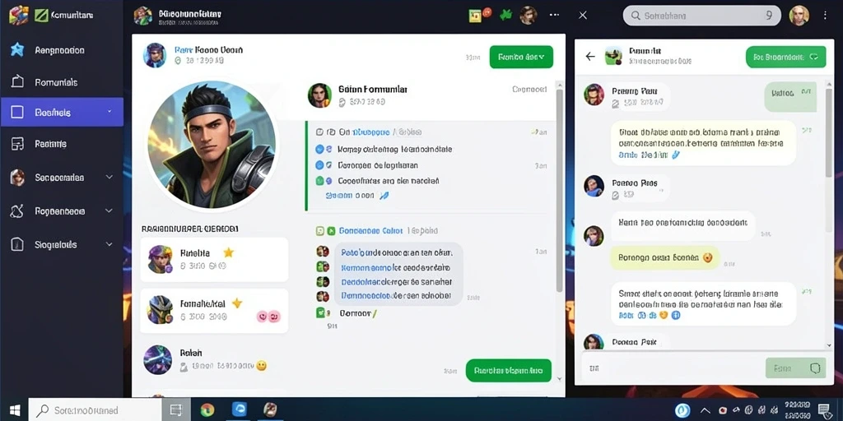Expand the highlighted Beoshels sidebar dropdown
The height and width of the screenshot is (421, 843).
pos(109,112)
